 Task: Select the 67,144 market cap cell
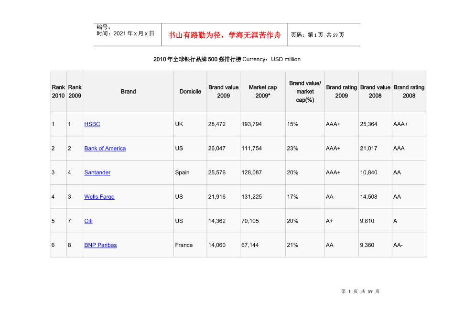point(263,245)
